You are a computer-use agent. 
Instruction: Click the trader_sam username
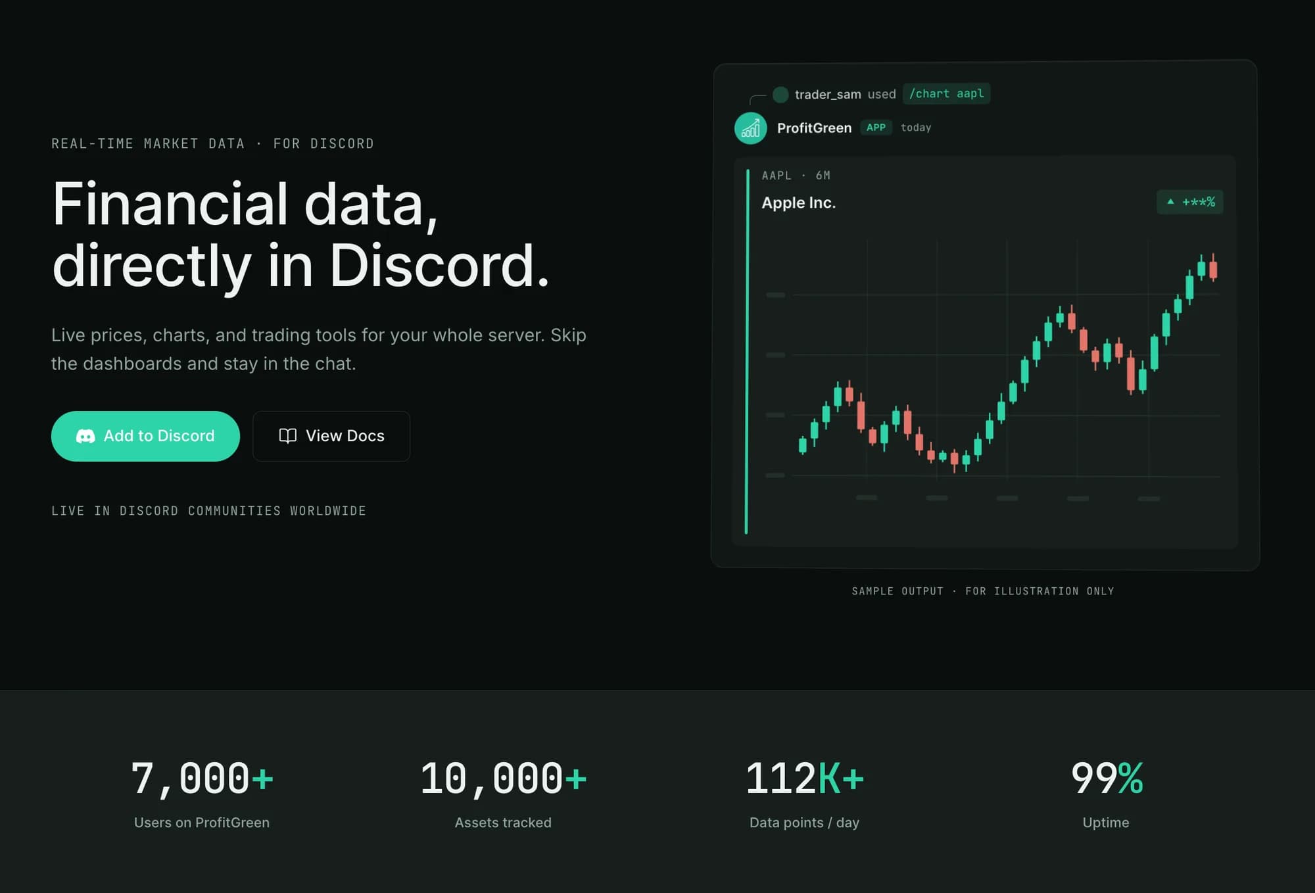click(828, 95)
